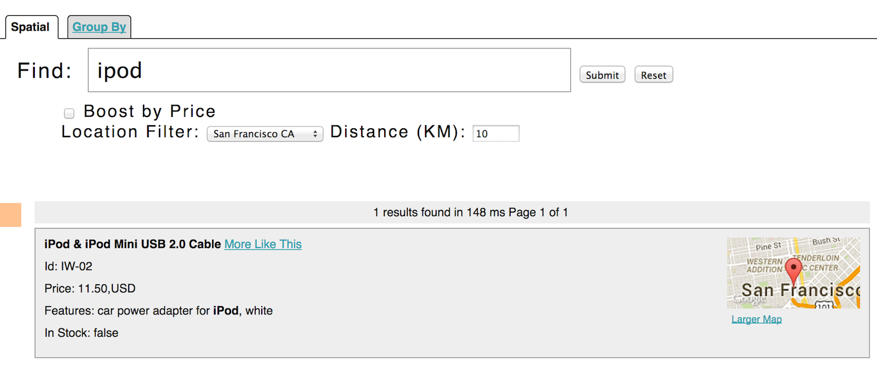Submit the ipod search query

pyautogui.click(x=602, y=74)
